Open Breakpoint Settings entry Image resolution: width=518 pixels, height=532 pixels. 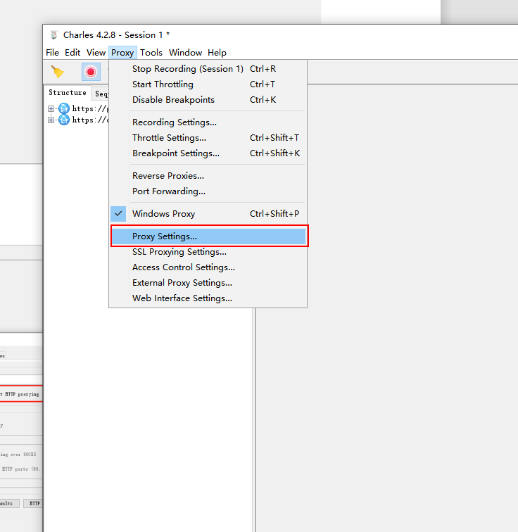(208, 153)
